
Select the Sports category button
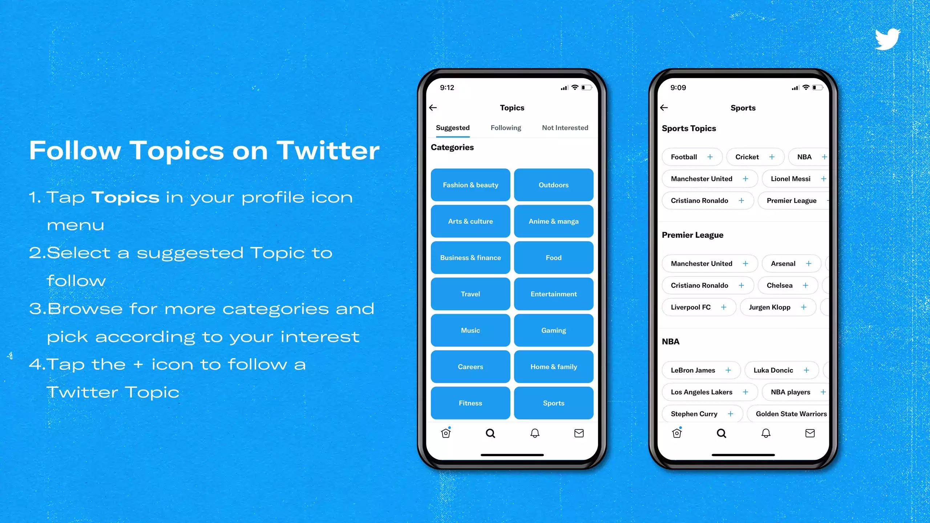(x=553, y=403)
